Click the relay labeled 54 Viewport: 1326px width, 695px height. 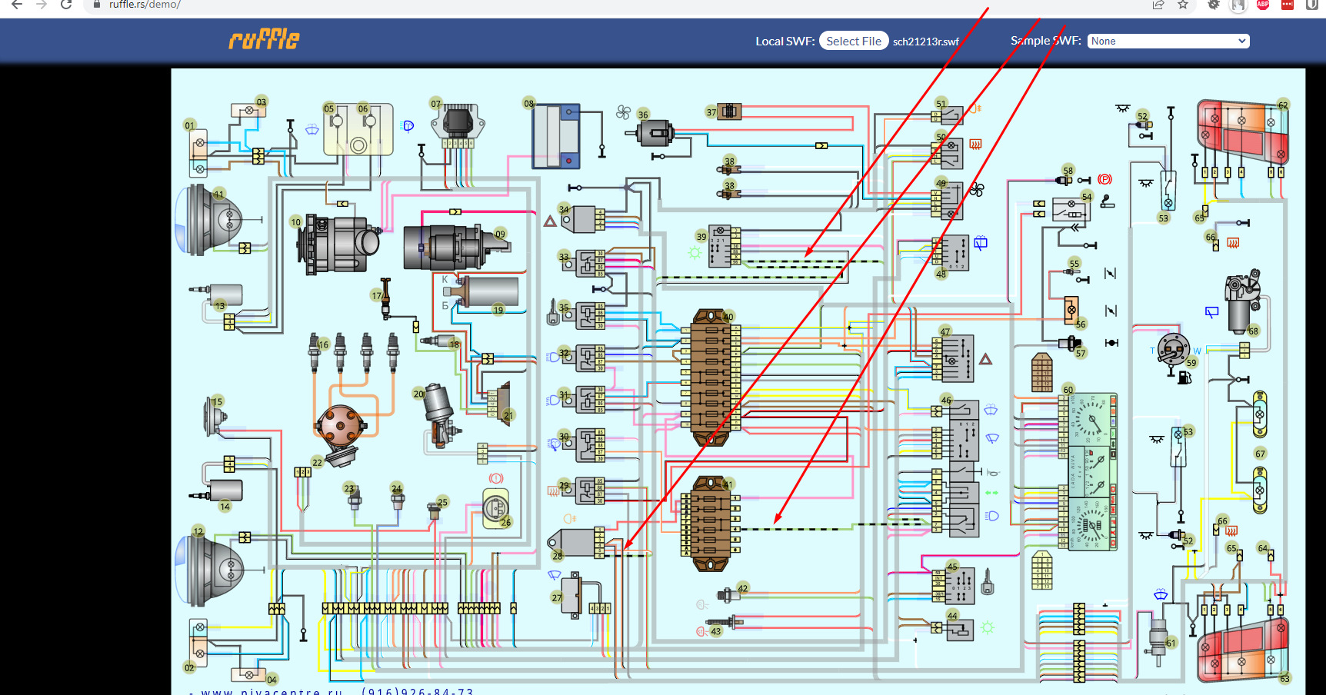tap(1070, 209)
